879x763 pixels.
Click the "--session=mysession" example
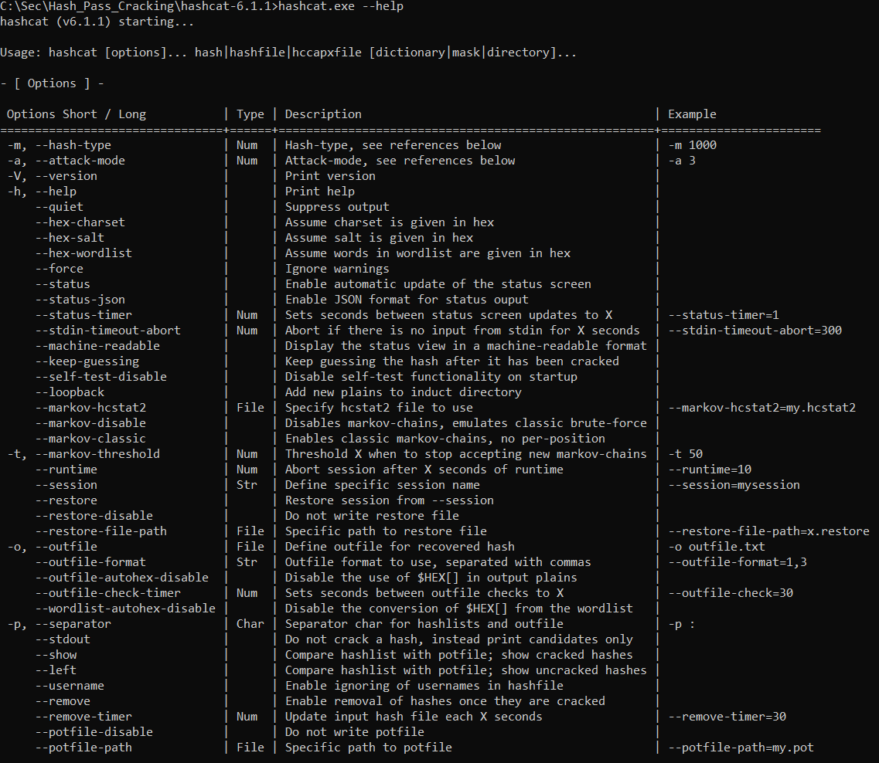pyautogui.click(x=734, y=485)
